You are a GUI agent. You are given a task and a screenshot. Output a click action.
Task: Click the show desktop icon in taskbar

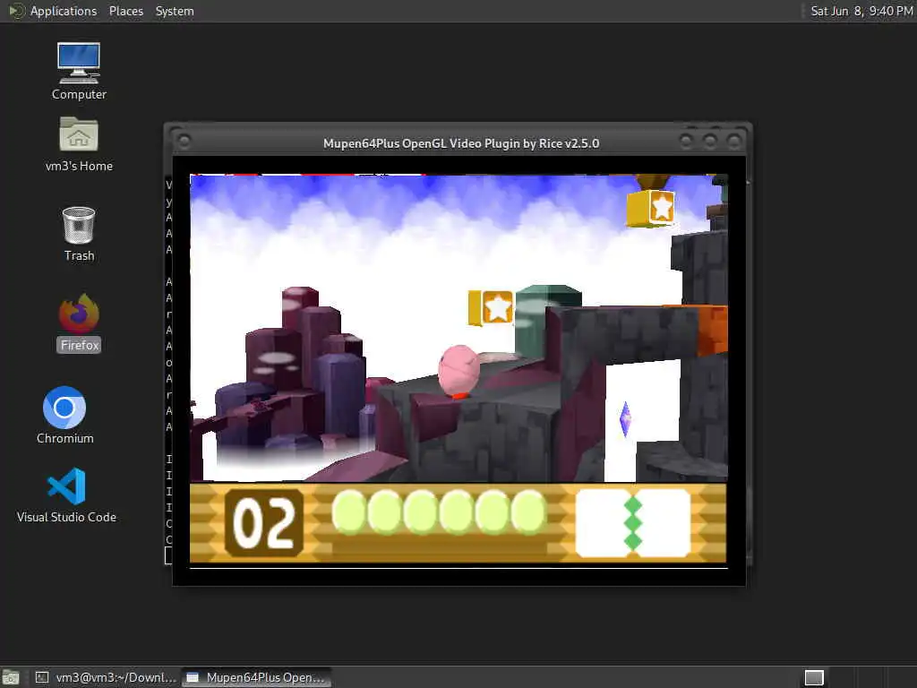[11, 677]
